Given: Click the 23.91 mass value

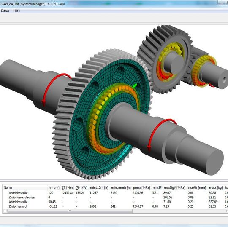Looking at the screenshot, I should pos(212,198).
